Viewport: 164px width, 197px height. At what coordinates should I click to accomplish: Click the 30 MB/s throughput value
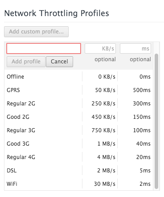pos(105,184)
